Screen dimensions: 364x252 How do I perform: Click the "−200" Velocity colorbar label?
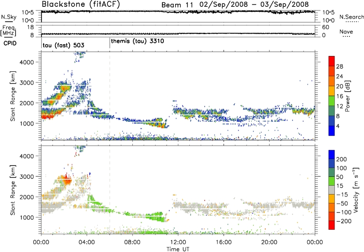click(344, 221)
